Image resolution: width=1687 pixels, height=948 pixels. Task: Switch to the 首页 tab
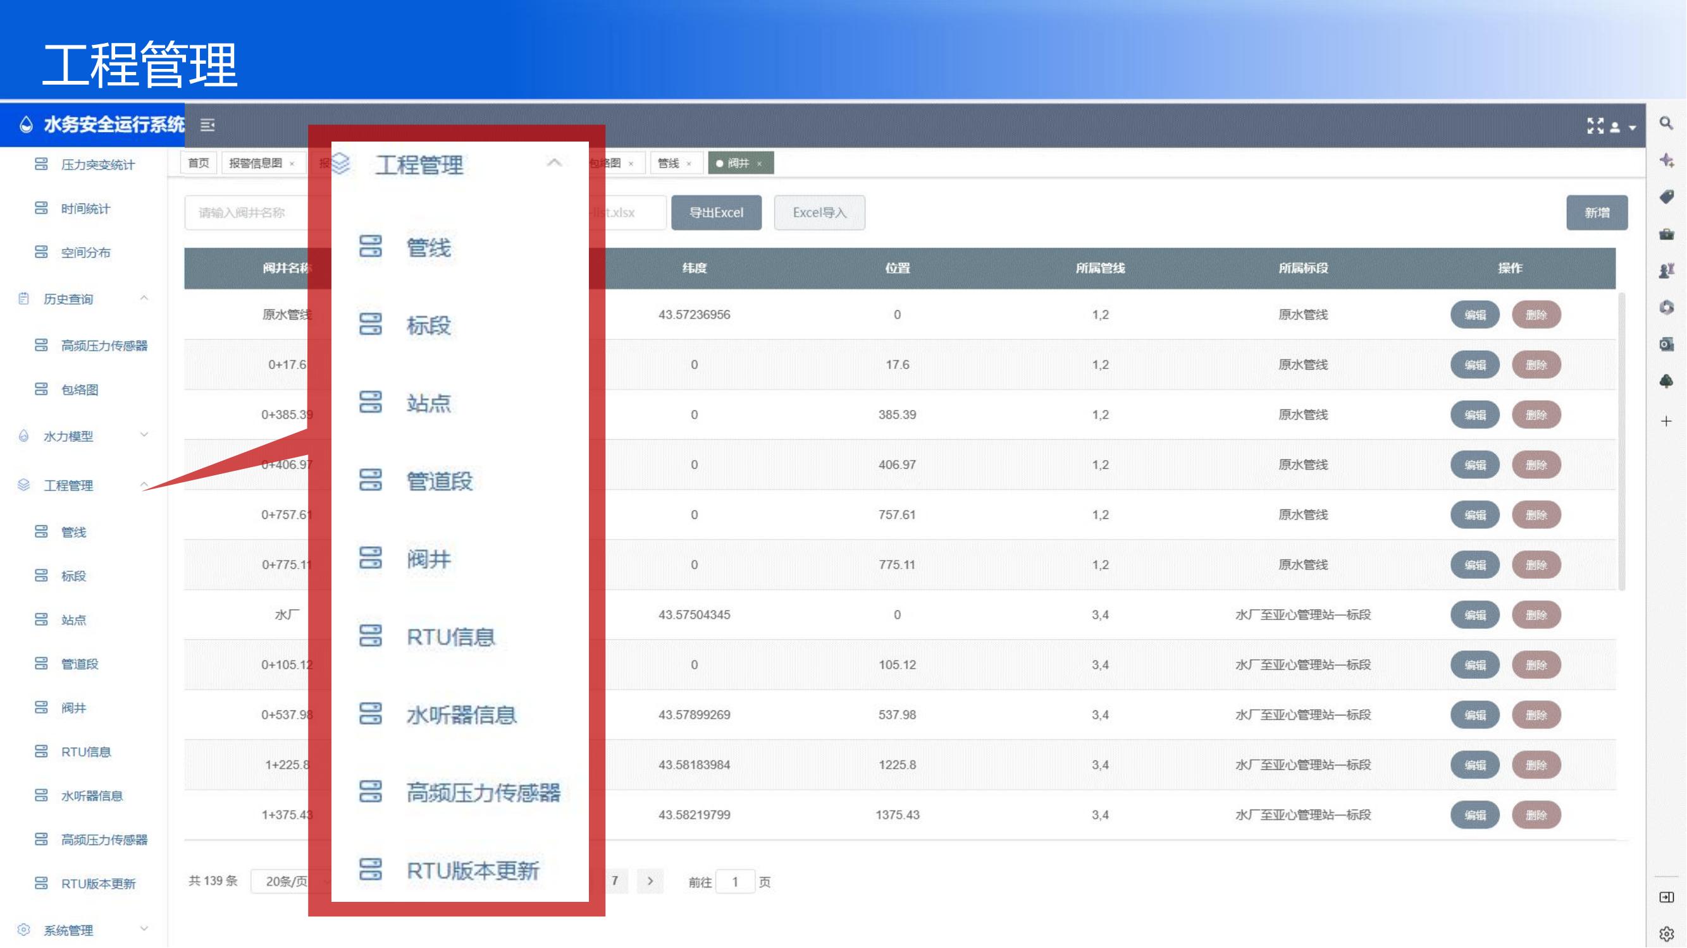199,163
